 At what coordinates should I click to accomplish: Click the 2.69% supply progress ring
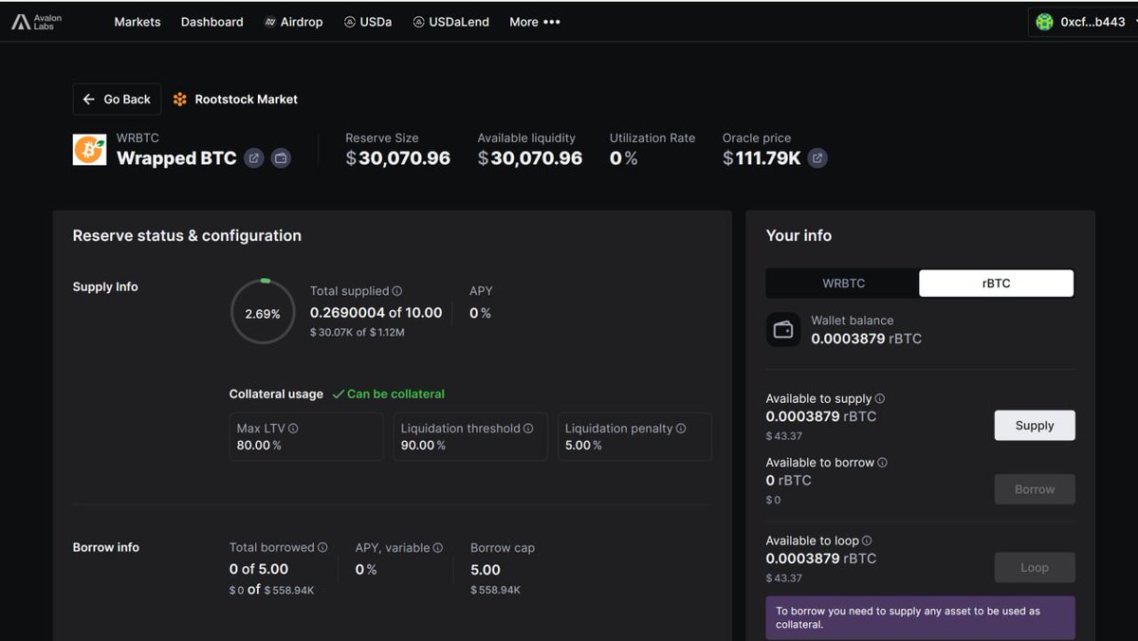point(263,312)
